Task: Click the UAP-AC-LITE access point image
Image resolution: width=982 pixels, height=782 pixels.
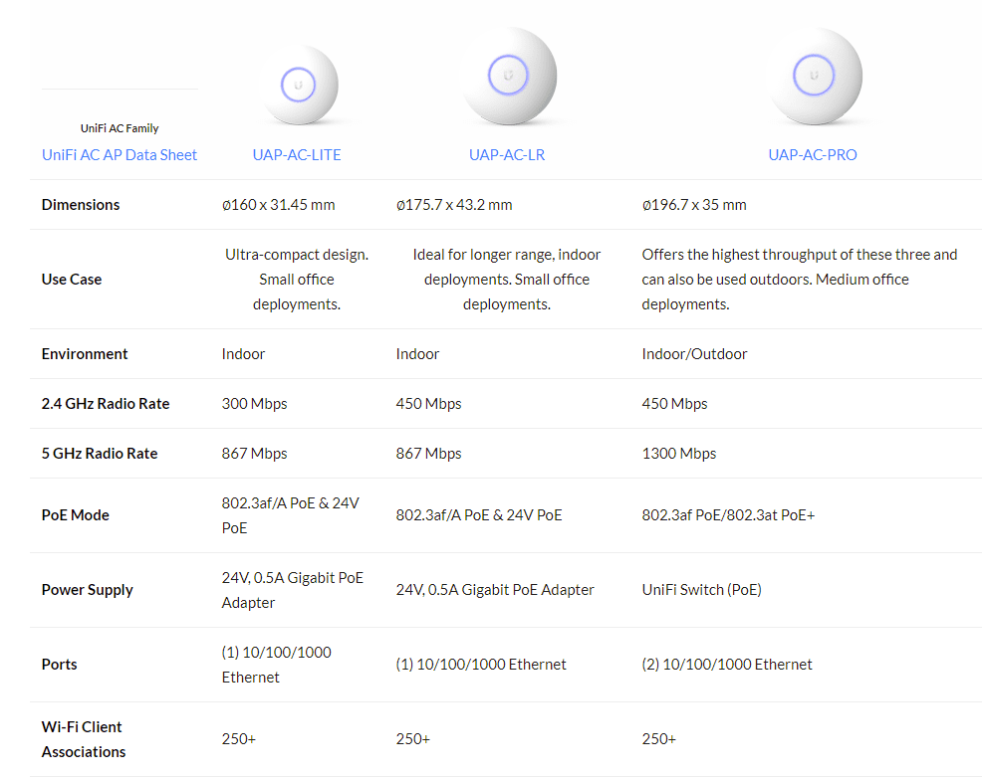Action: click(x=297, y=84)
